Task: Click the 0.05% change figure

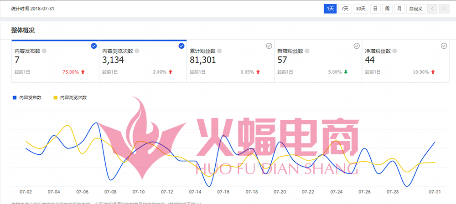Action: [x=247, y=72]
